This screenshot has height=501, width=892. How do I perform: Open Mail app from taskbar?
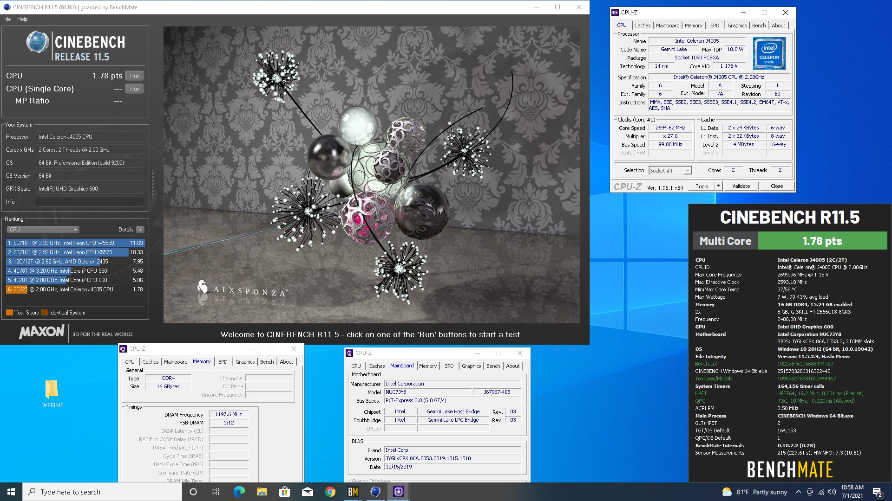click(x=307, y=492)
